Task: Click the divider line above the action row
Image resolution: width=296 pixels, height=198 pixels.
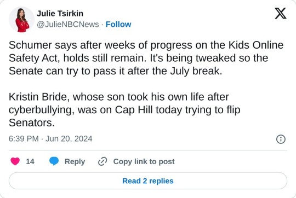Action: (x=148, y=150)
